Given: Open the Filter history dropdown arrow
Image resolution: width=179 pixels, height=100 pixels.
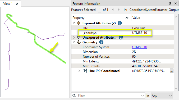Looking at the screenshot, I should (x=142, y=96).
